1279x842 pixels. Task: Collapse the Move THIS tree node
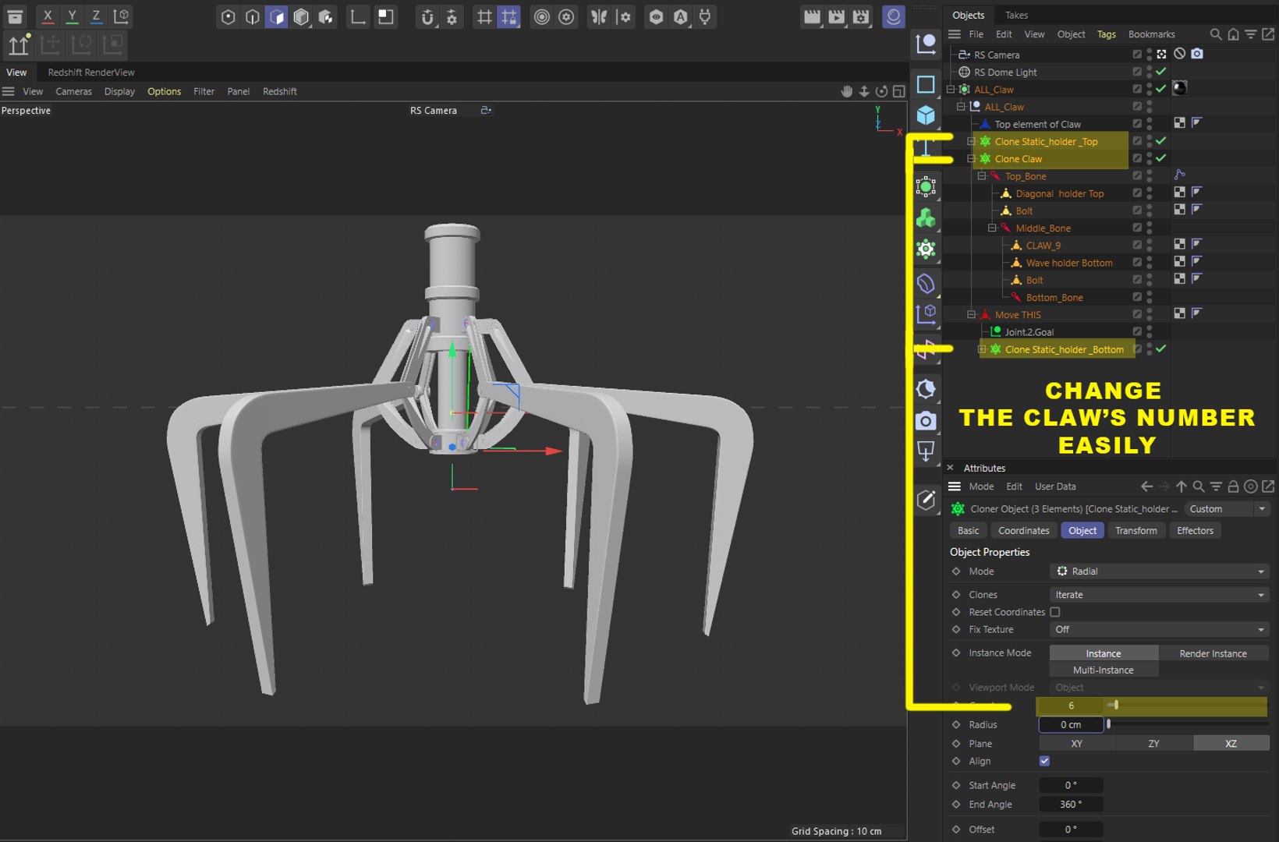pyautogui.click(x=972, y=314)
